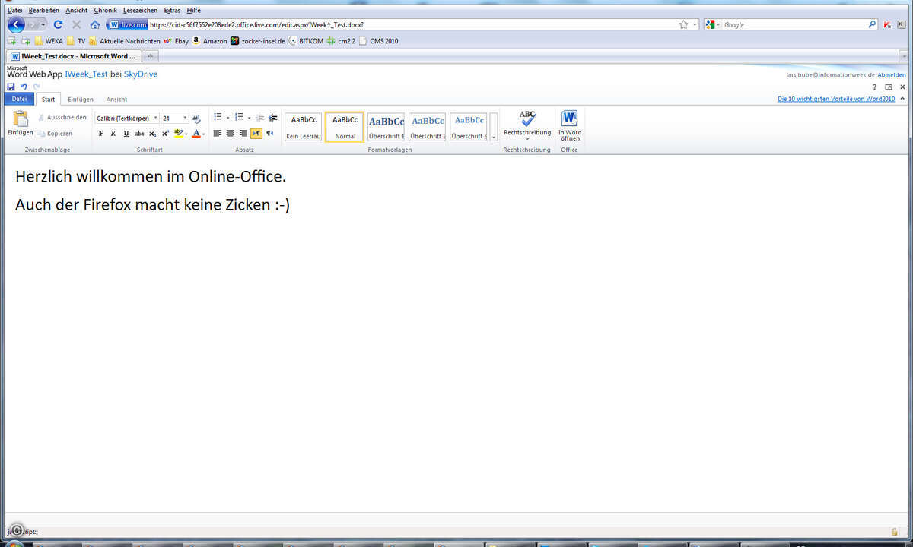Open the Word Web App help question mark
The width and height of the screenshot is (913, 547).
(x=875, y=87)
